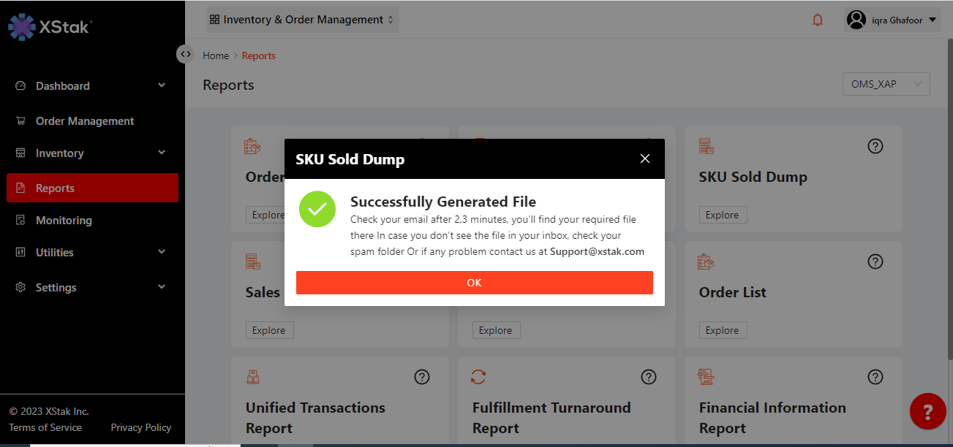Viewport: 953px width, 447px height.
Task: Collapse the sidebar with the arrow toggle
Action: click(x=185, y=54)
